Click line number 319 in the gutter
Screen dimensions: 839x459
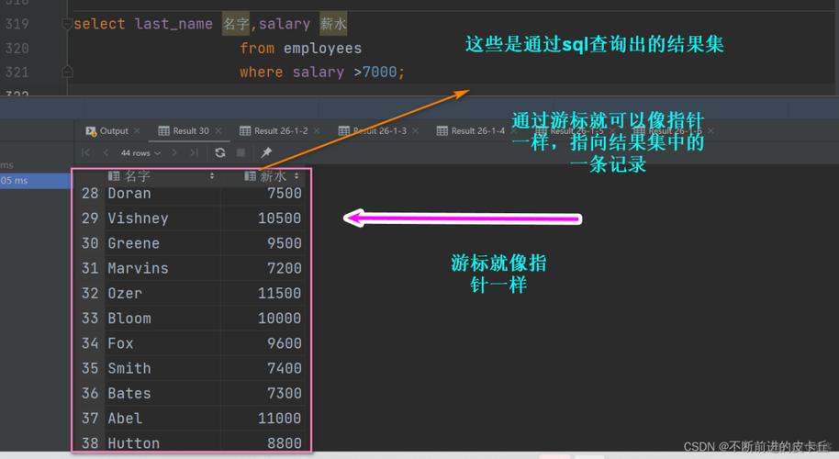[17, 24]
